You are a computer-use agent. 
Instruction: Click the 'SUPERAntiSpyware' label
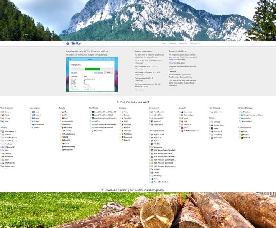pyautogui.click(x=191, y=131)
